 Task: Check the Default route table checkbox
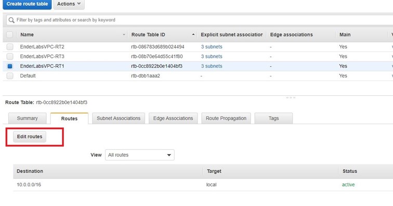click(10, 76)
